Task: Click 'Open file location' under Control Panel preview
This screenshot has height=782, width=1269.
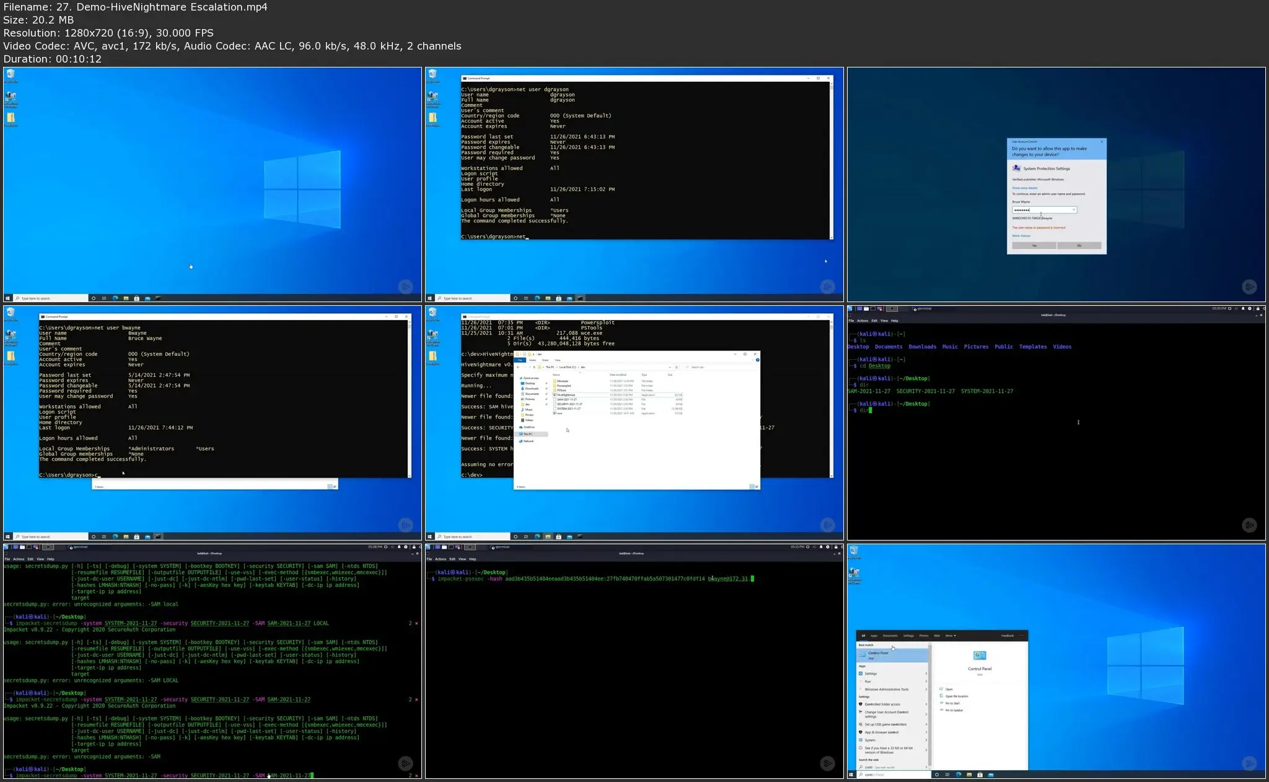Action: click(957, 697)
